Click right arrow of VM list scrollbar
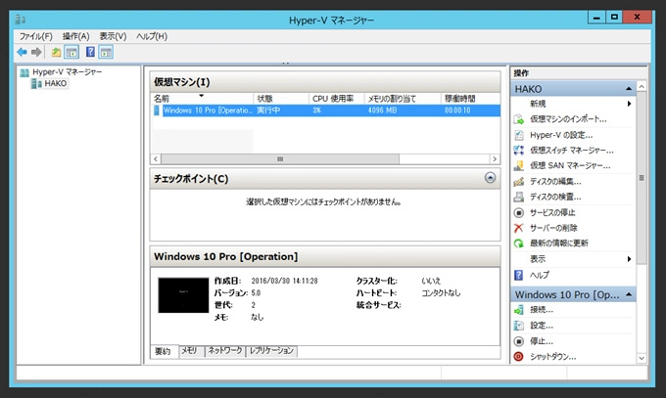The width and height of the screenshot is (666, 398). click(495, 159)
